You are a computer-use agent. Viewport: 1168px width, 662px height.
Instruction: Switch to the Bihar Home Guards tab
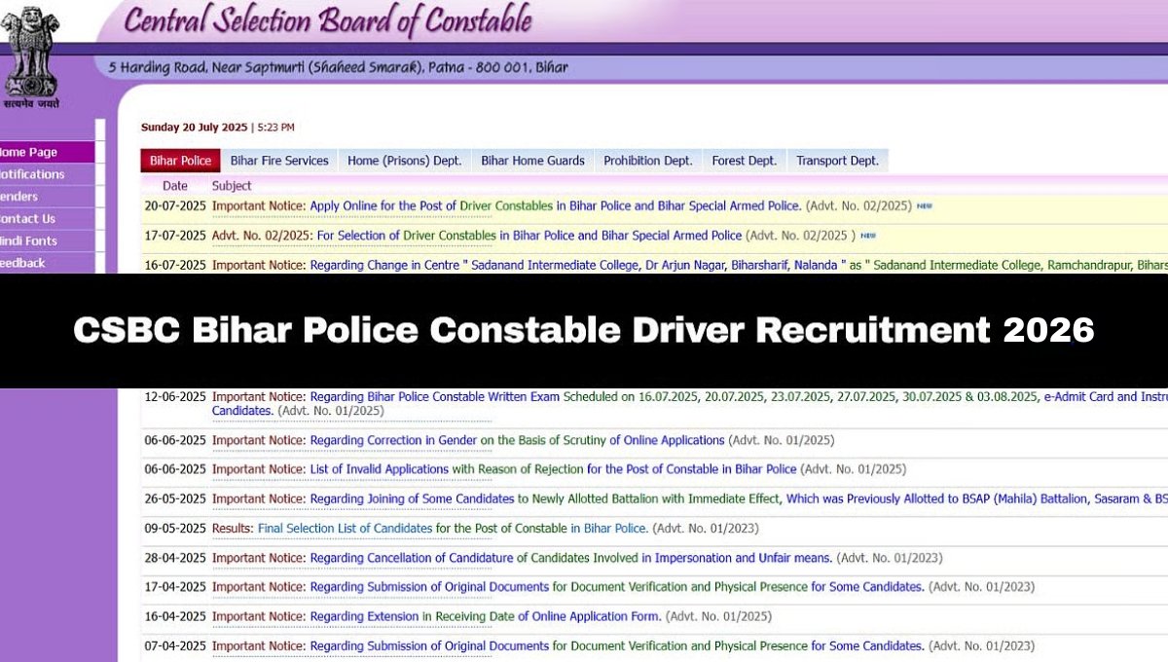tap(531, 160)
